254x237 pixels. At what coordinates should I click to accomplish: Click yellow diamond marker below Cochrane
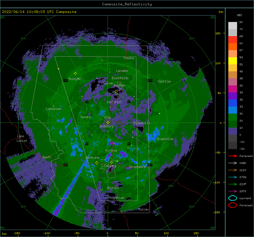(x=97, y=163)
